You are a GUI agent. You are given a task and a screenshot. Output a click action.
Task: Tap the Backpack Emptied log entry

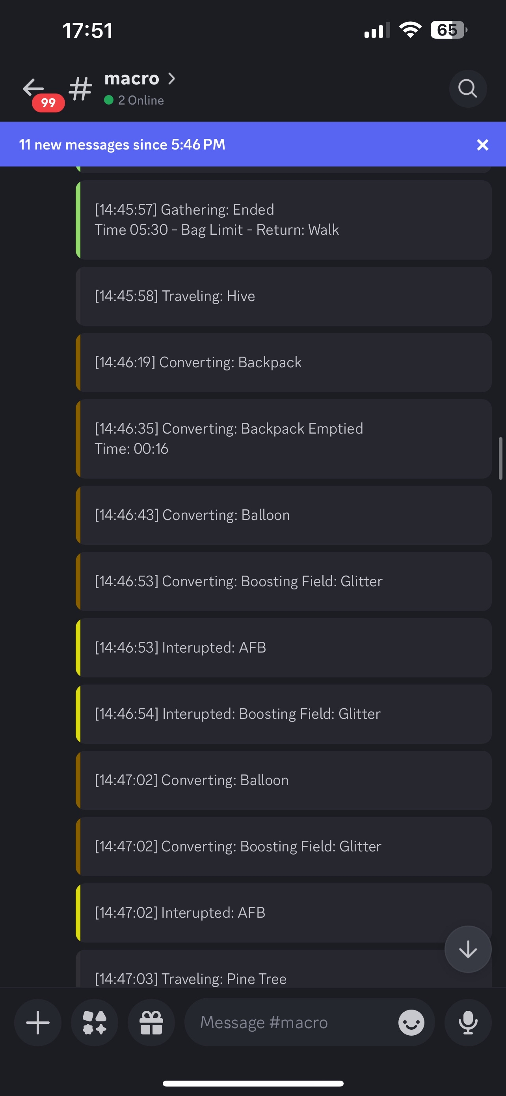pyautogui.click(x=283, y=439)
